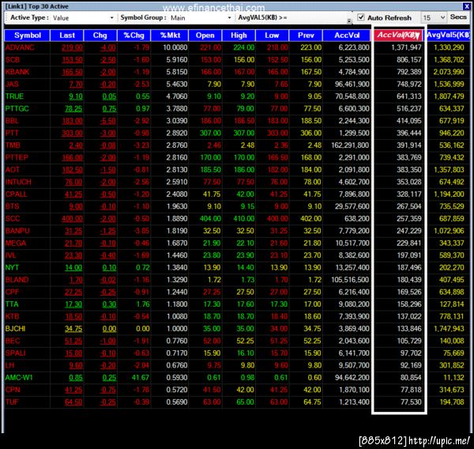Image resolution: width=474 pixels, height=449 pixels.
Task: Sort by the Chg column header
Action: [100, 36]
